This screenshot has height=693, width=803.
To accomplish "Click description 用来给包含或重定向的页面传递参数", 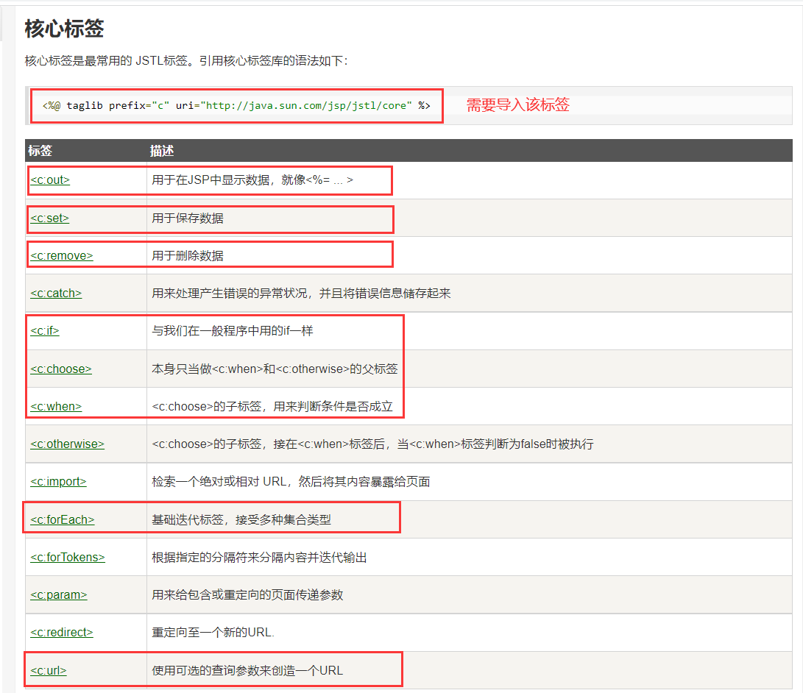I will (247, 594).
